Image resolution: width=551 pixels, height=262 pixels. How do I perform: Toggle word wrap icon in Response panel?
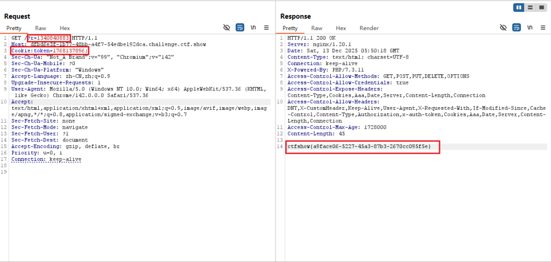click(x=517, y=27)
